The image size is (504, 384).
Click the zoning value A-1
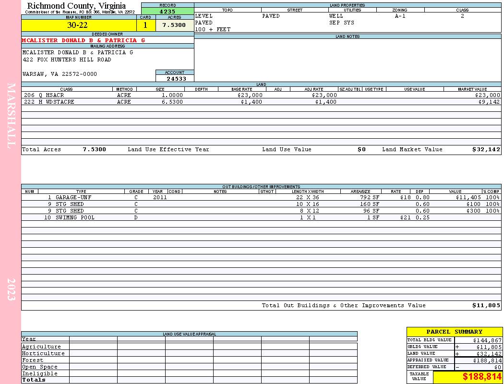click(x=400, y=16)
